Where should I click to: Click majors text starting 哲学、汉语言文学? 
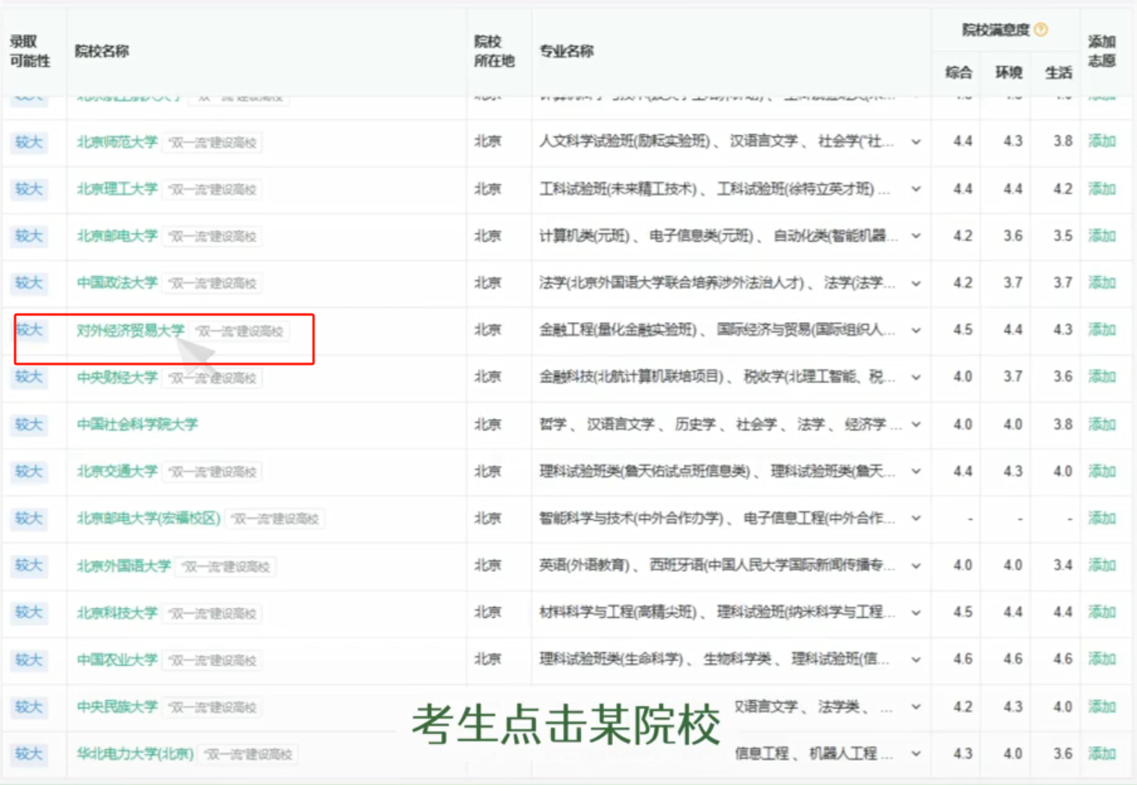719,424
